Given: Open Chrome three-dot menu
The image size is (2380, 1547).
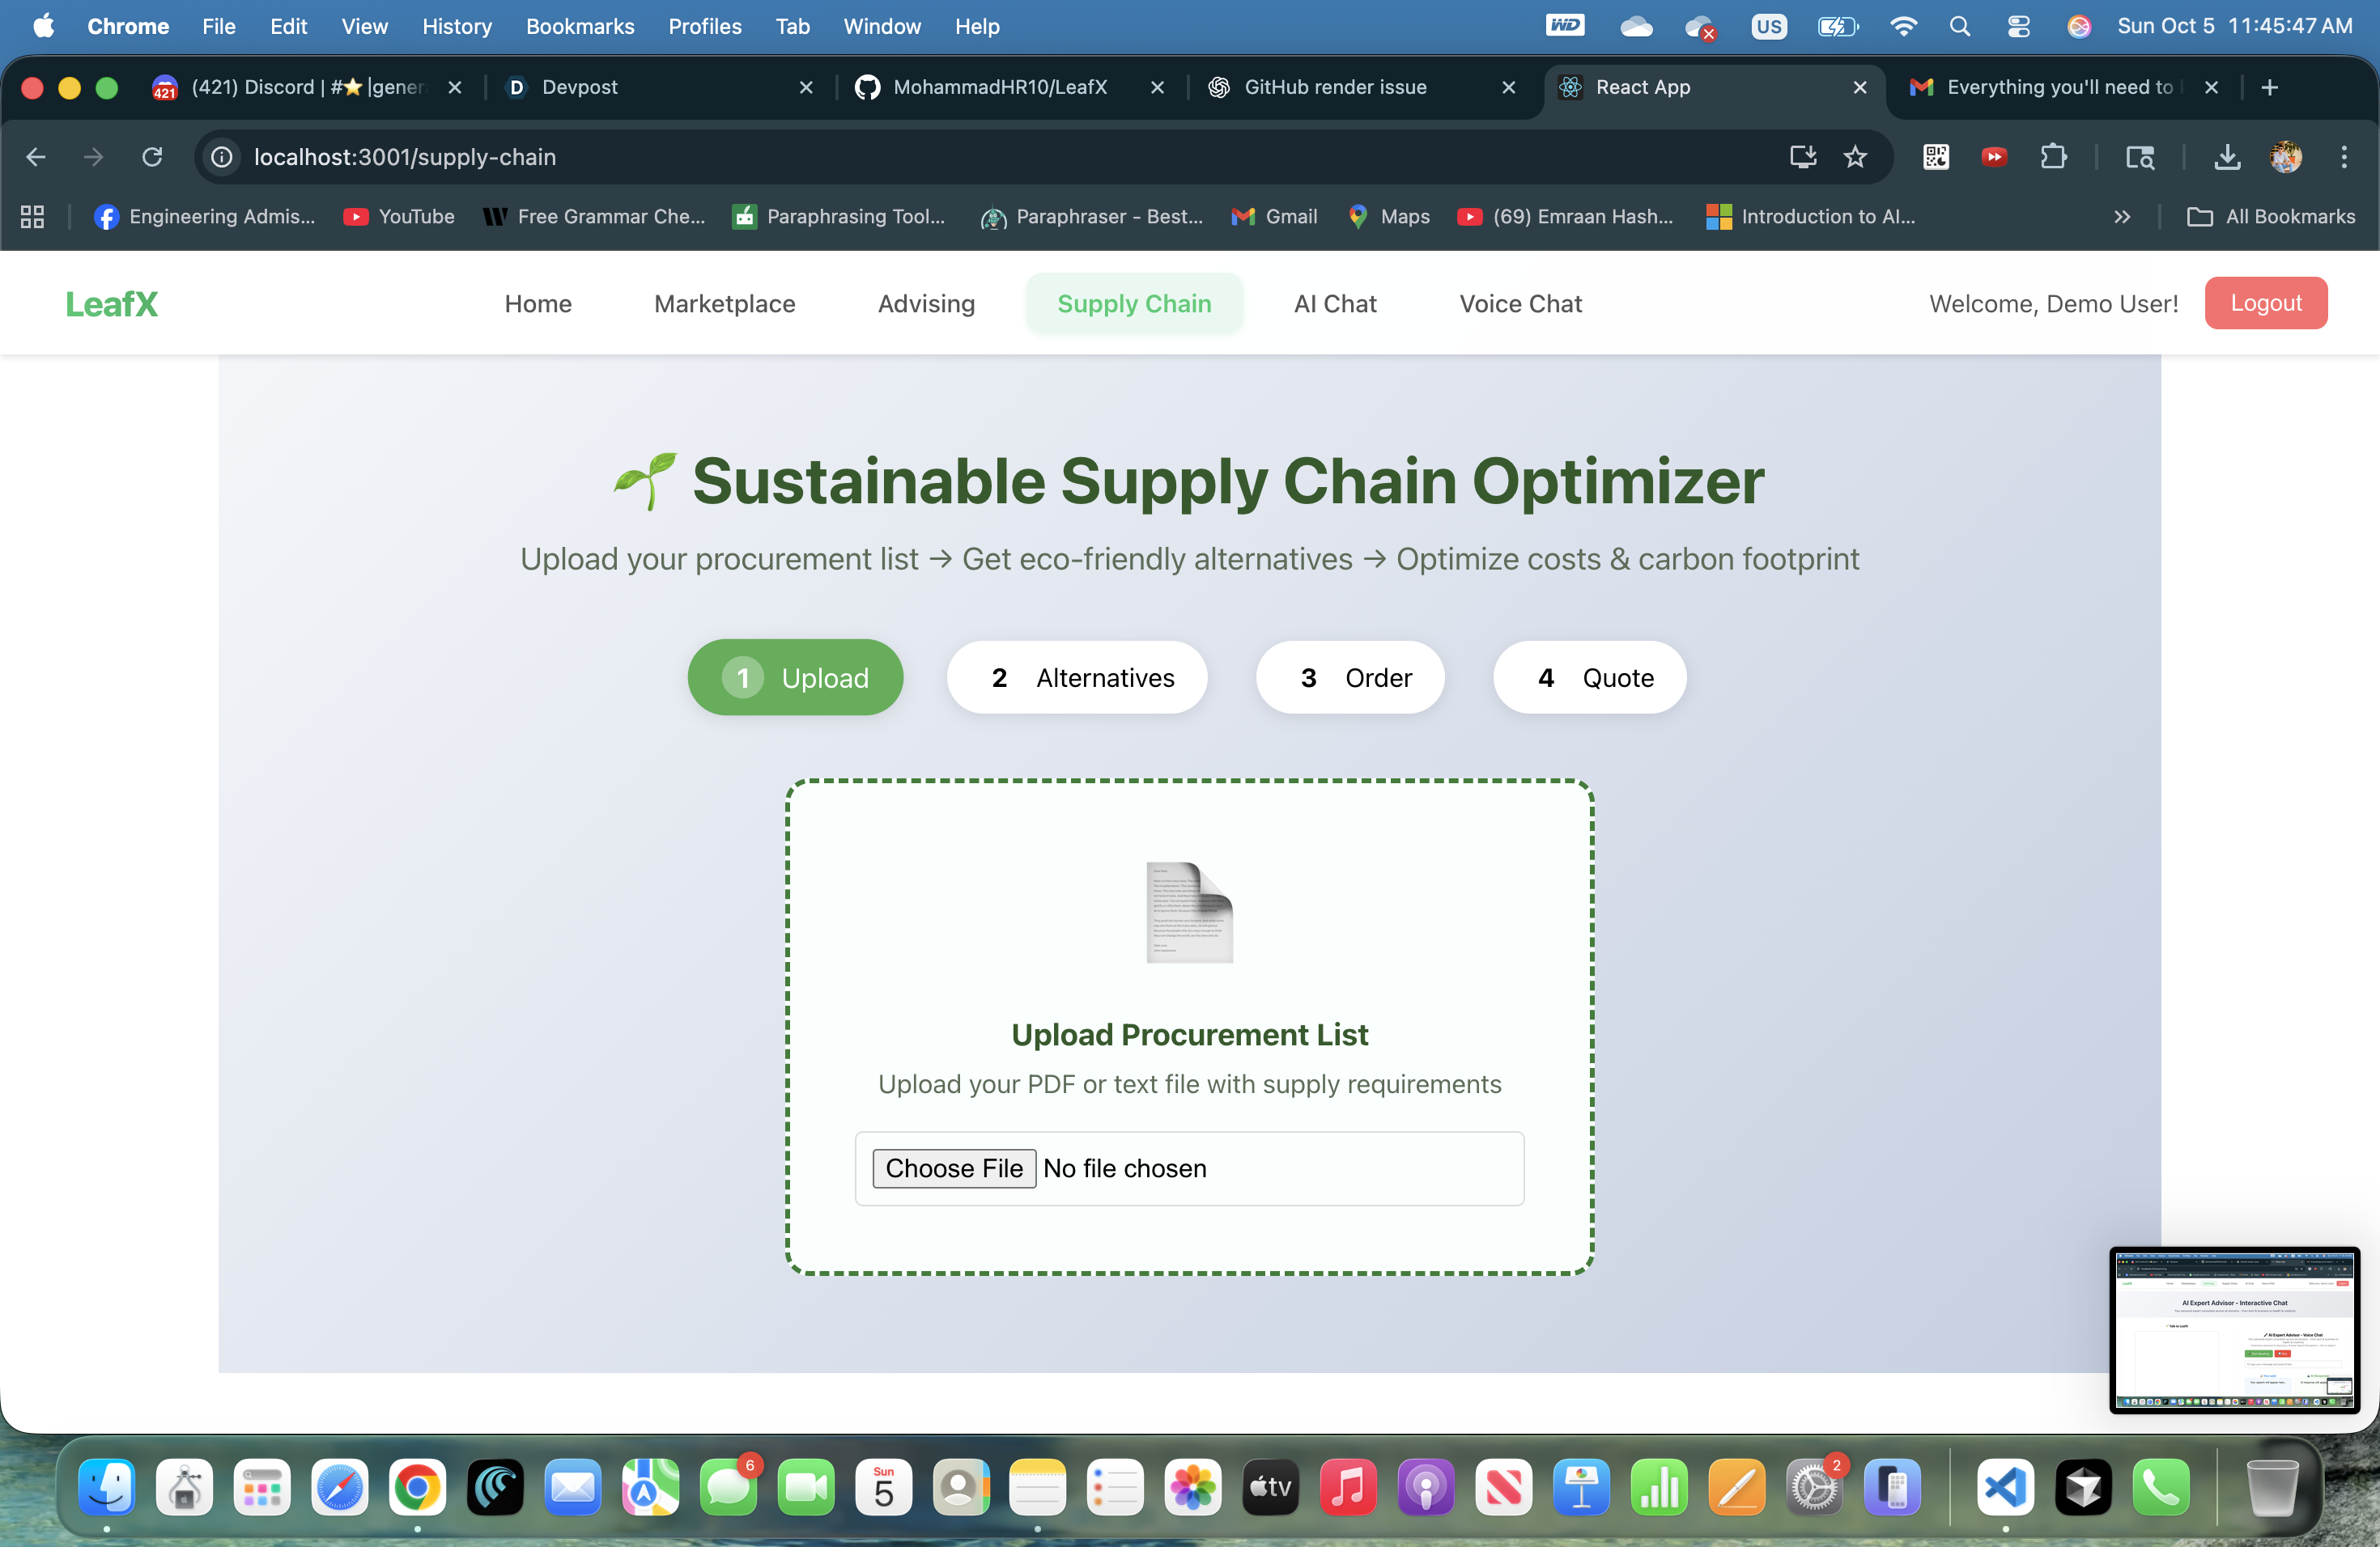Looking at the screenshot, I should tap(2343, 157).
